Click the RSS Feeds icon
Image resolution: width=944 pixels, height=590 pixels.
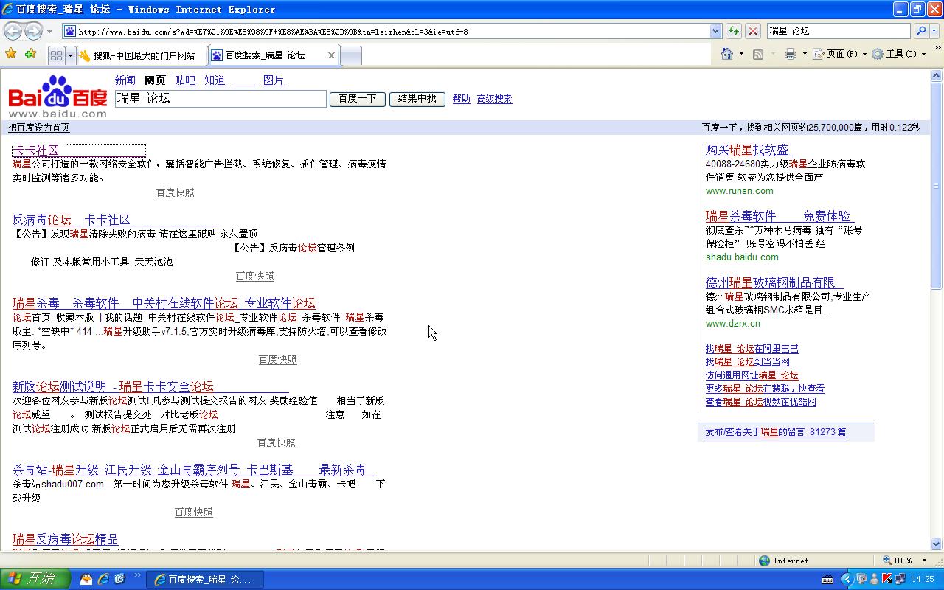point(757,54)
